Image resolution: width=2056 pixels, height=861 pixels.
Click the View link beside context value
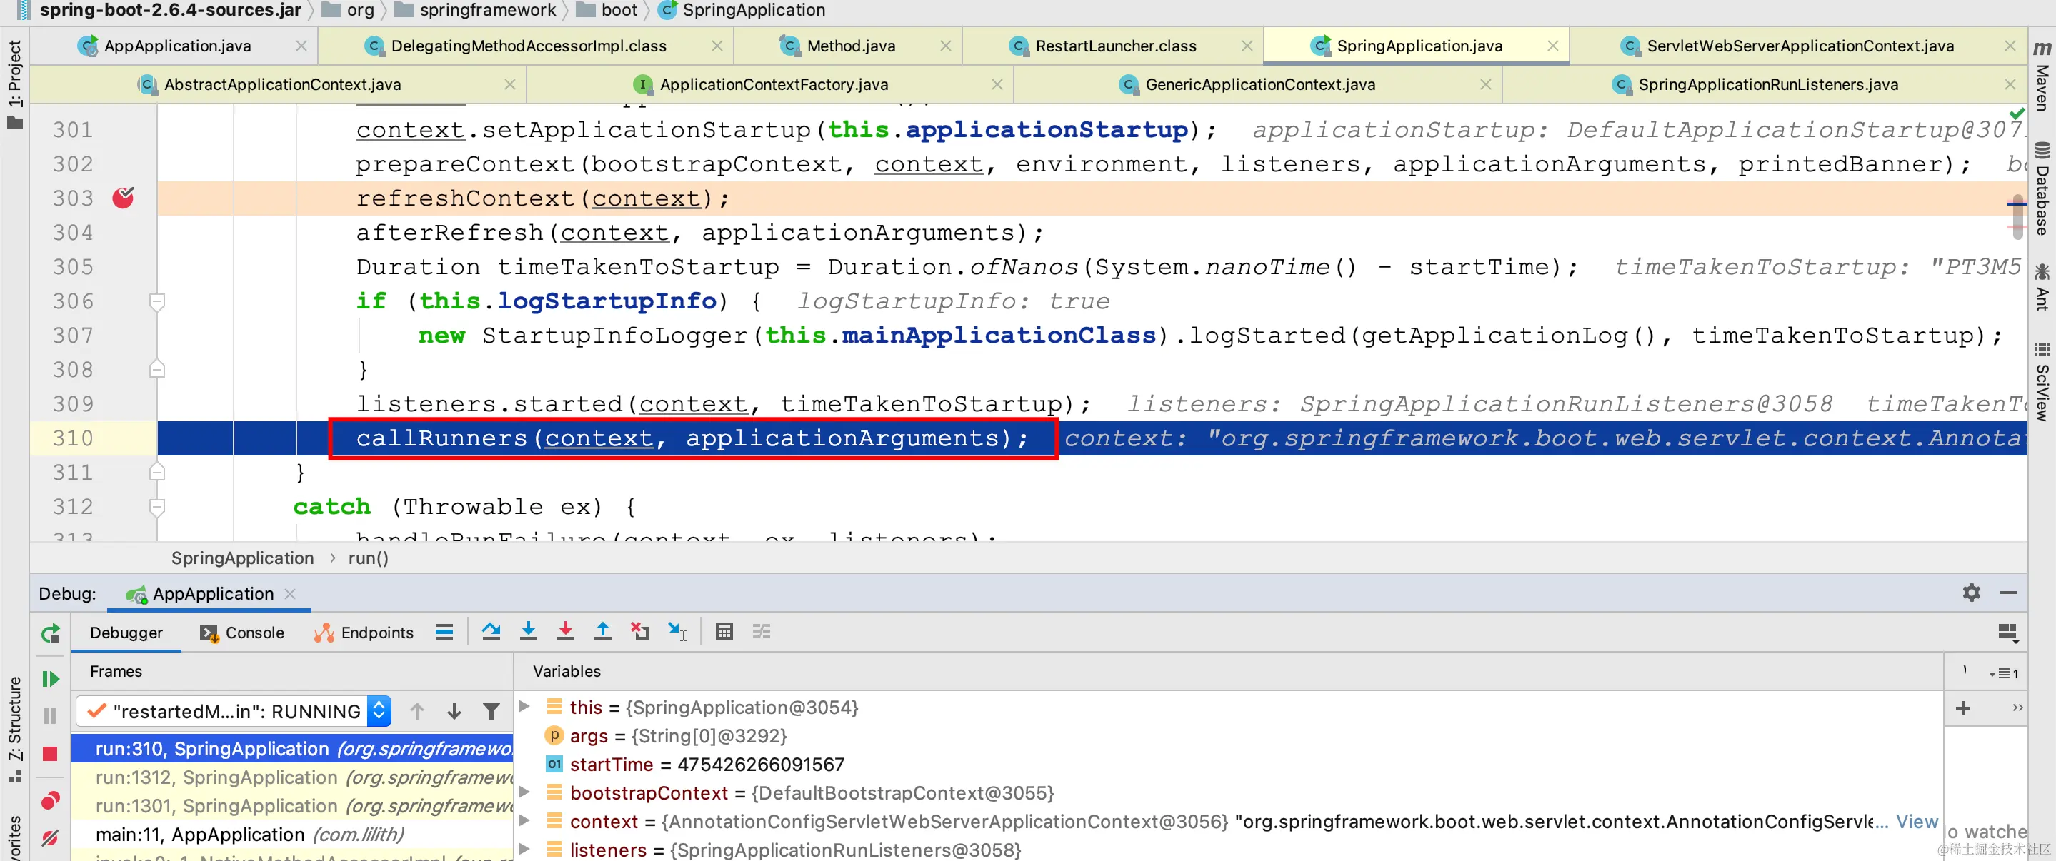click(1917, 822)
